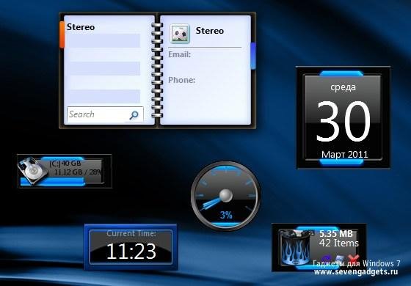Viewport: 411px width, 286px height.
Task: Click the large 30 date number
Action: coord(343,122)
